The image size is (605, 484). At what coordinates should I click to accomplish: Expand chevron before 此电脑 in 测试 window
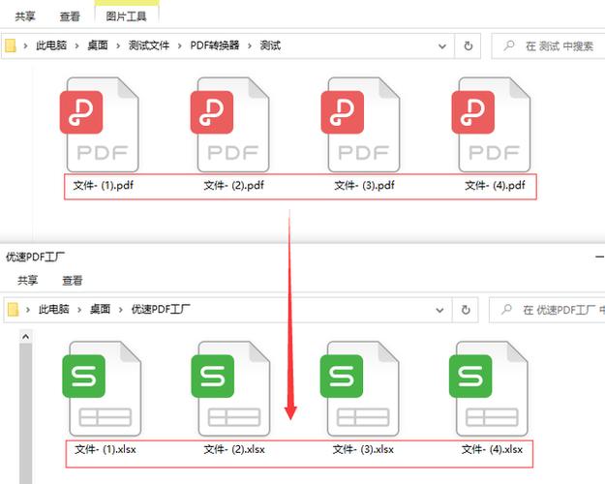click(25, 45)
